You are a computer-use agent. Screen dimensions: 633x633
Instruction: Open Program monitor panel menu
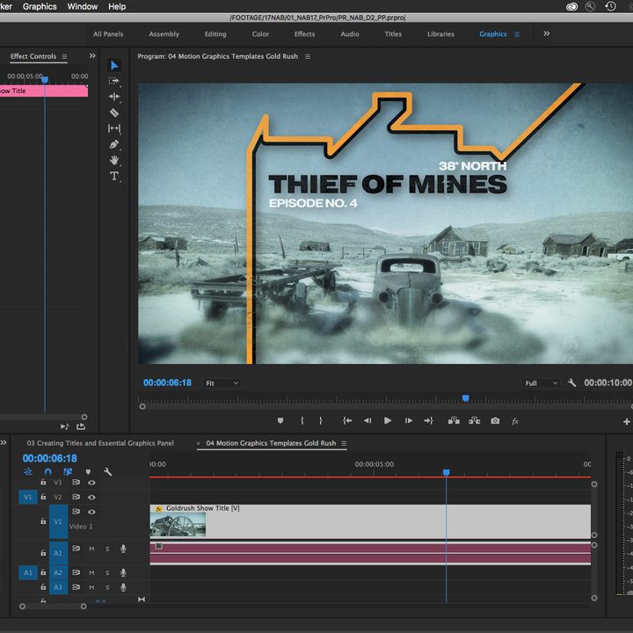pos(308,56)
